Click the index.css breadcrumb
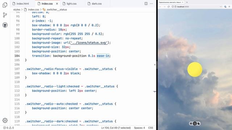The height and width of the screenshot is (130, 232). [32, 10]
